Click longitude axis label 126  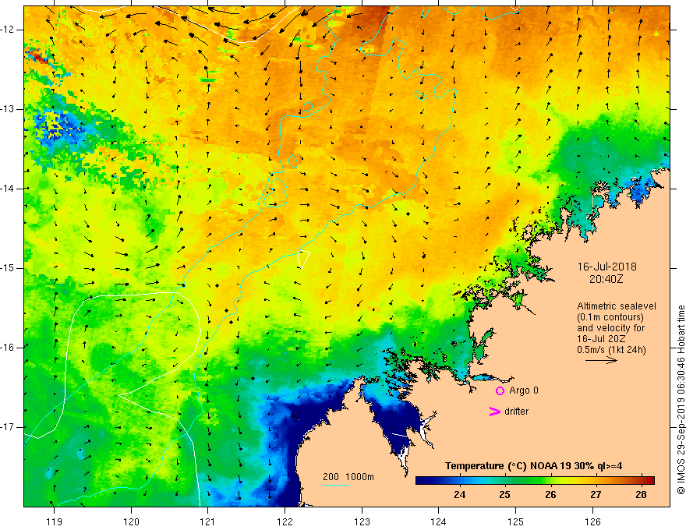point(592,521)
